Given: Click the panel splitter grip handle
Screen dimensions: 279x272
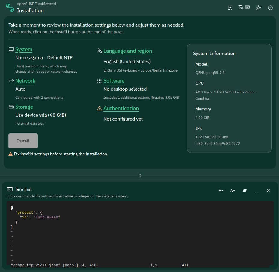Looking at the screenshot, I should pos(140,176).
